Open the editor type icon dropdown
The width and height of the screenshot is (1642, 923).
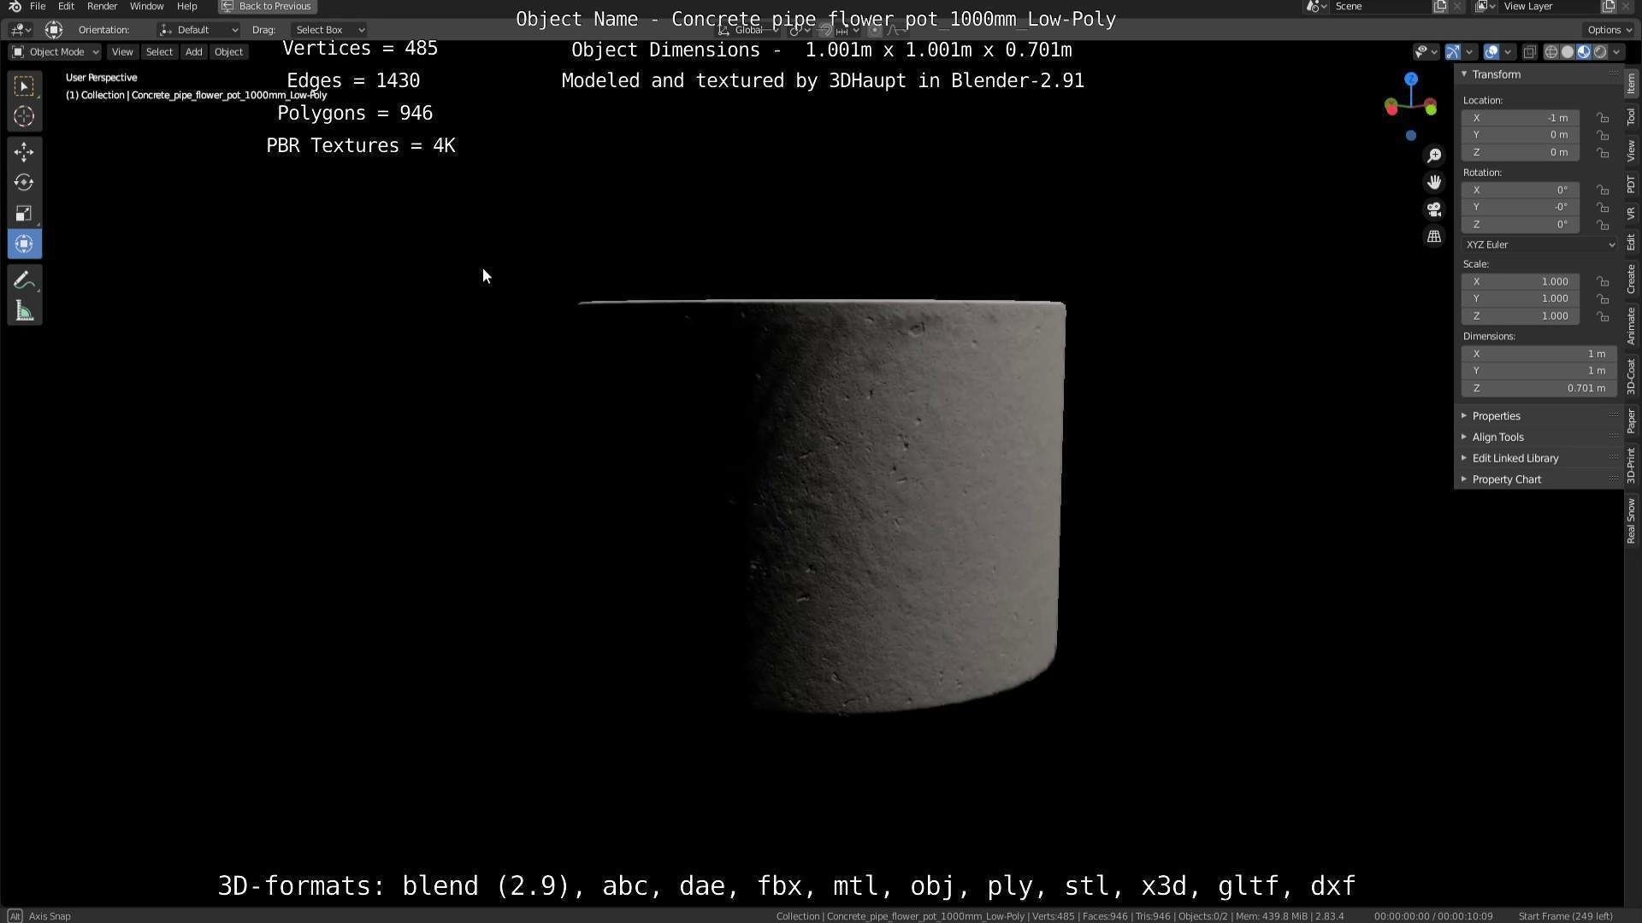[21, 30]
